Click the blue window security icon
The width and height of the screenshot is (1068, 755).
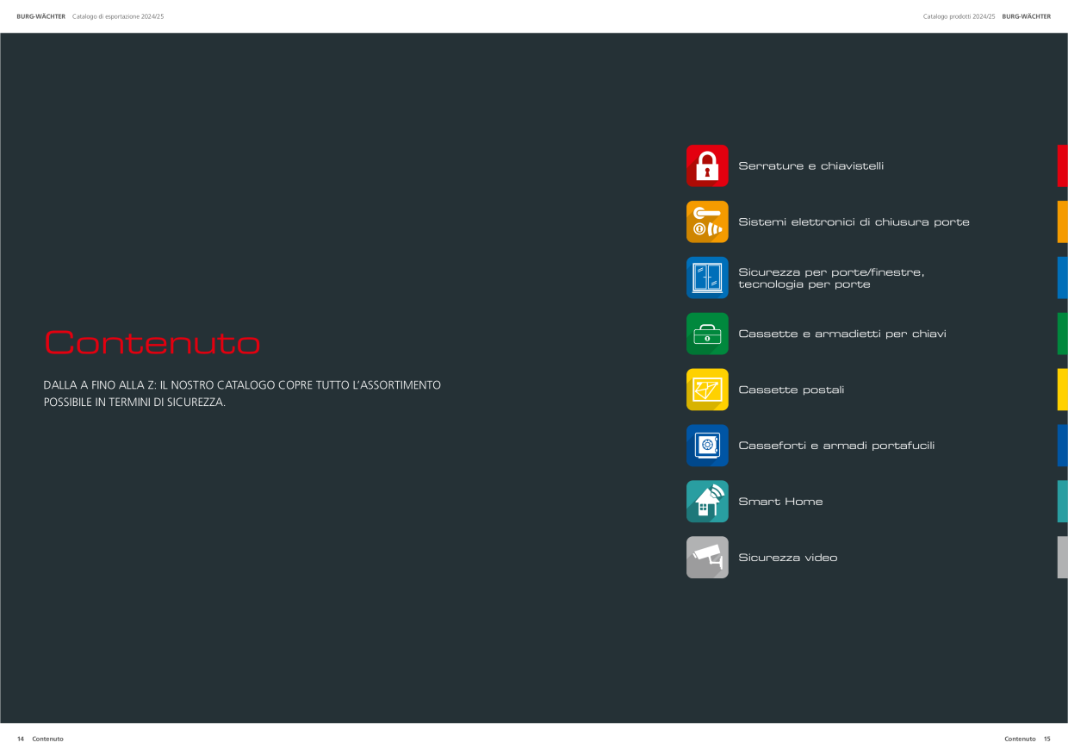pyautogui.click(x=707, y=278)
